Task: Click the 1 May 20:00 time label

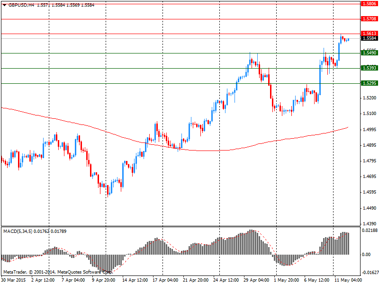Action: pos(287,280)
